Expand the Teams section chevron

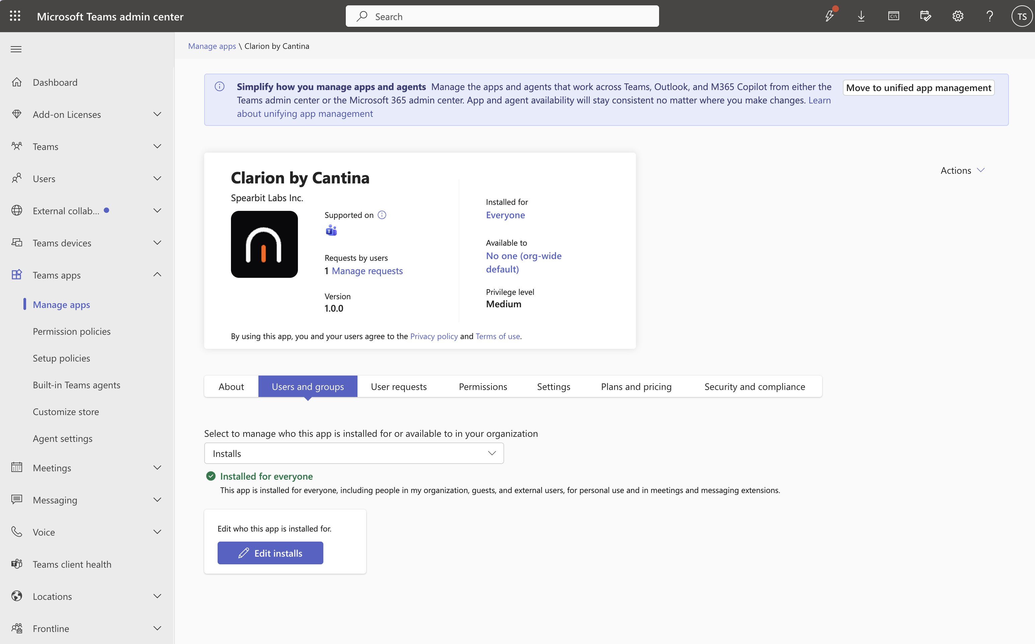[157, 147]
